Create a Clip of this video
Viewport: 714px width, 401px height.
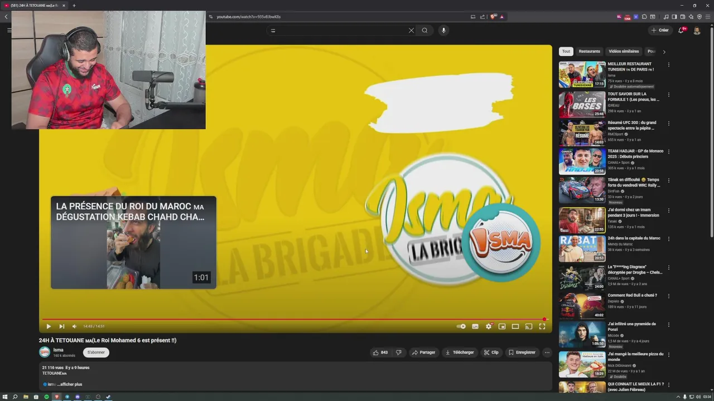tap(491, 353)
